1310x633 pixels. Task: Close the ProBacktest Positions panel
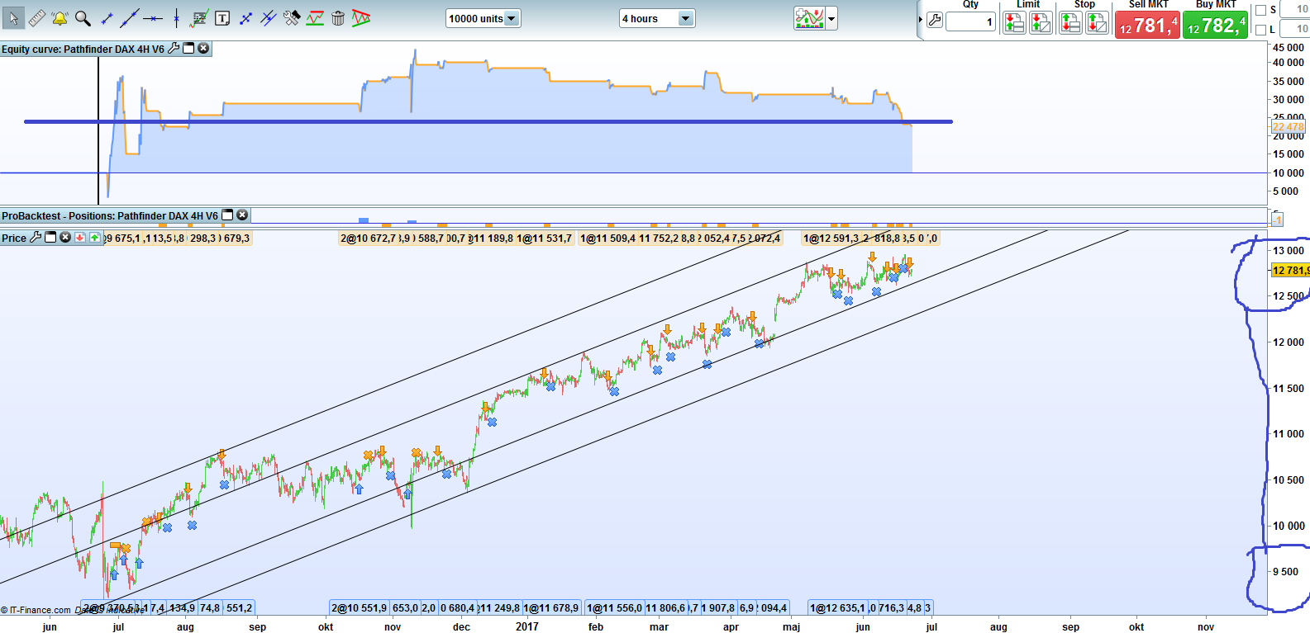[x=242, y=215]
